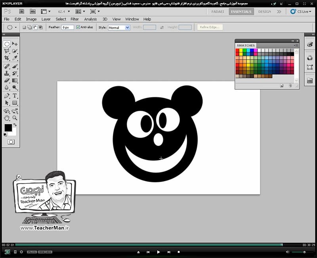Select the Eraser tool
The image size is (317, 258).
pyautogui.click(x=7, y=81)
